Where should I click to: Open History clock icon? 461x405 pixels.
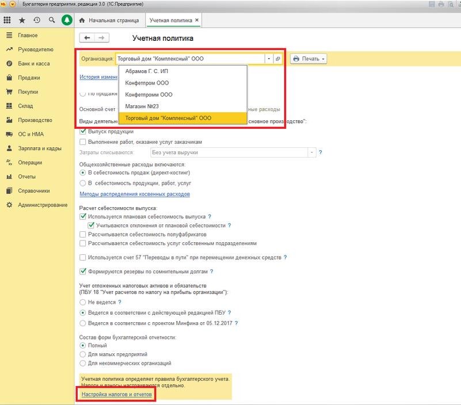pyautogui.click(x=37, y=20)
